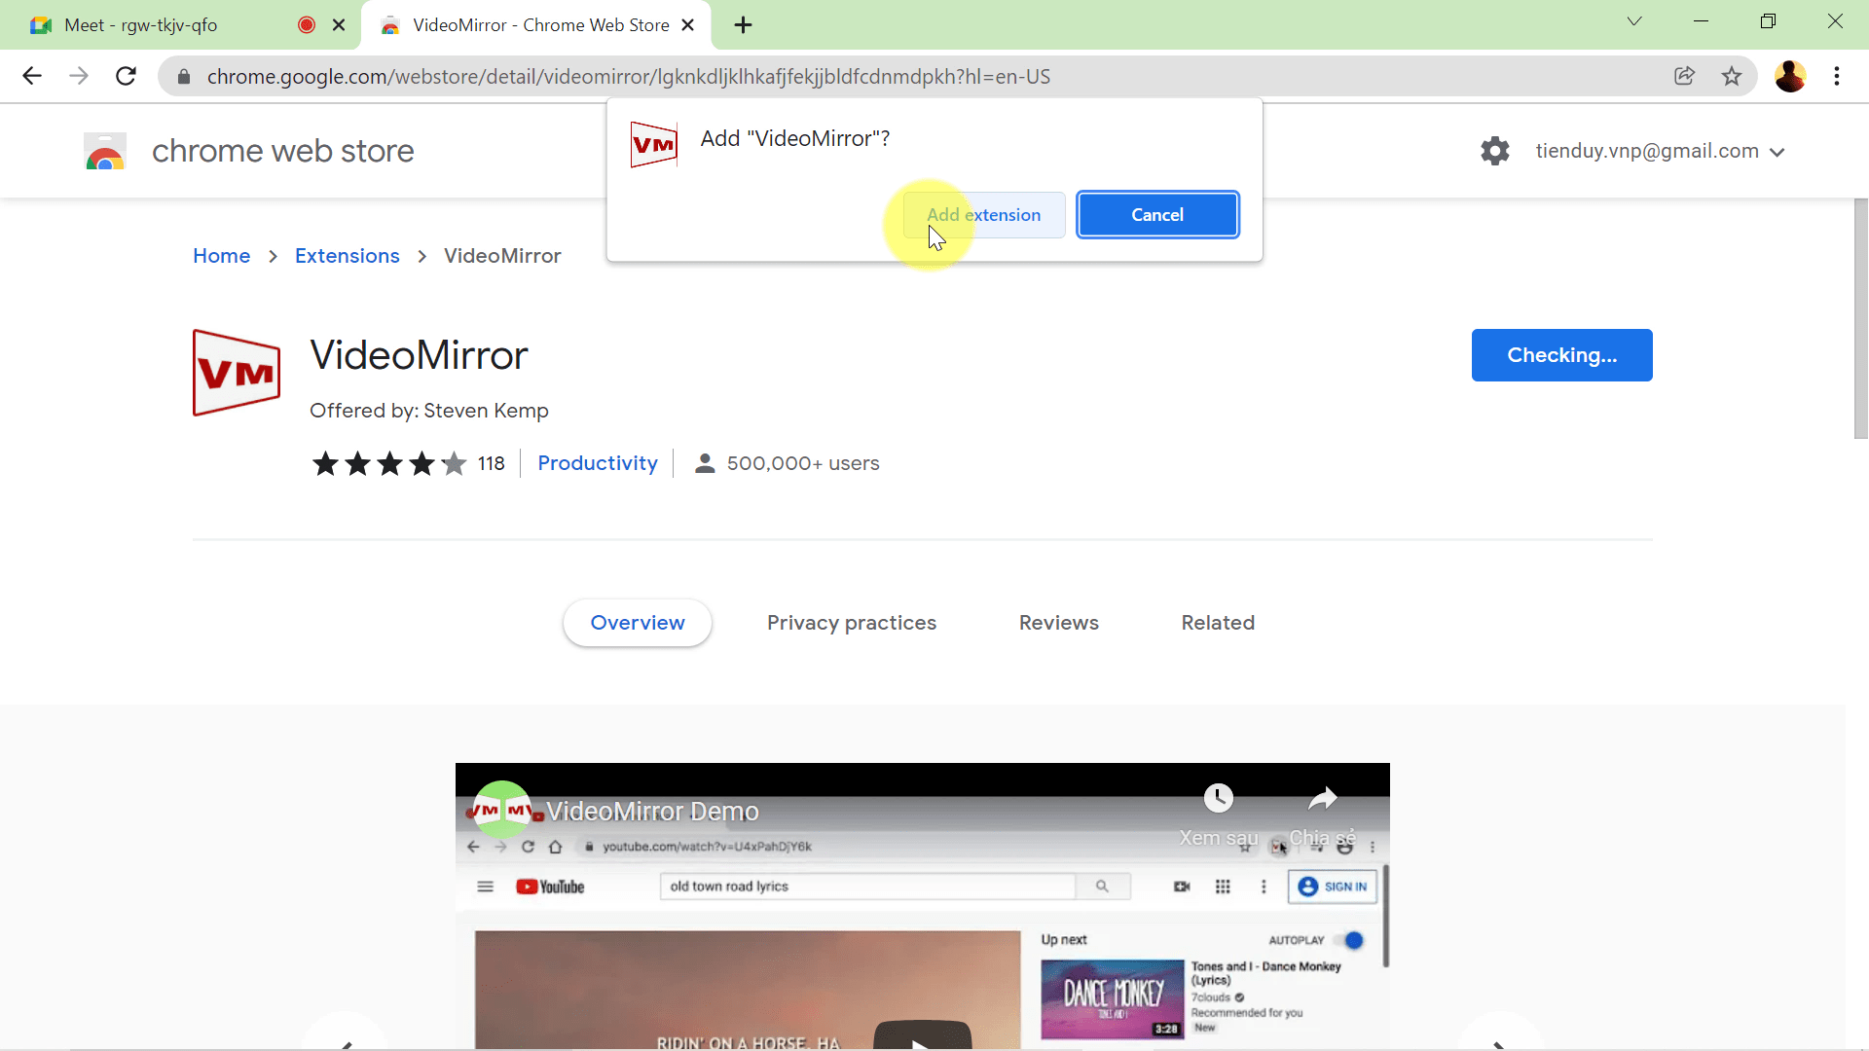Viewport: 1869px width, 1051px height.
Task: Click the Meet tab recording indicator
Action: 307,25
